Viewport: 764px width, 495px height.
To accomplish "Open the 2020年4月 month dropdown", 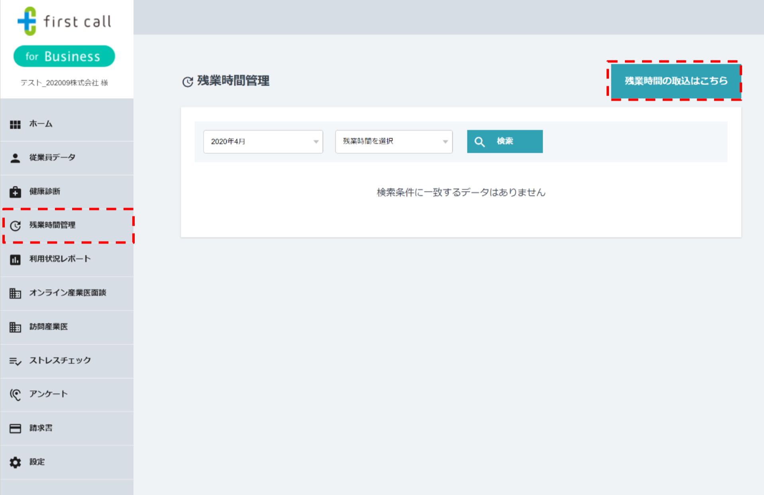I will (263, 141).
